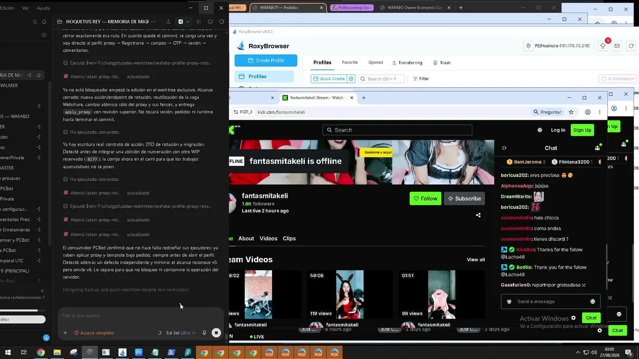Viewport: 639px width, 359px height.
Task: Change the Acceso completo permission setting
Action: (94, 333)
